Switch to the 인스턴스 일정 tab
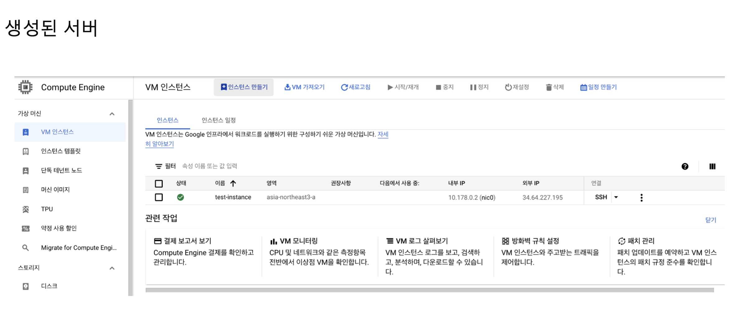 [218, 120]
